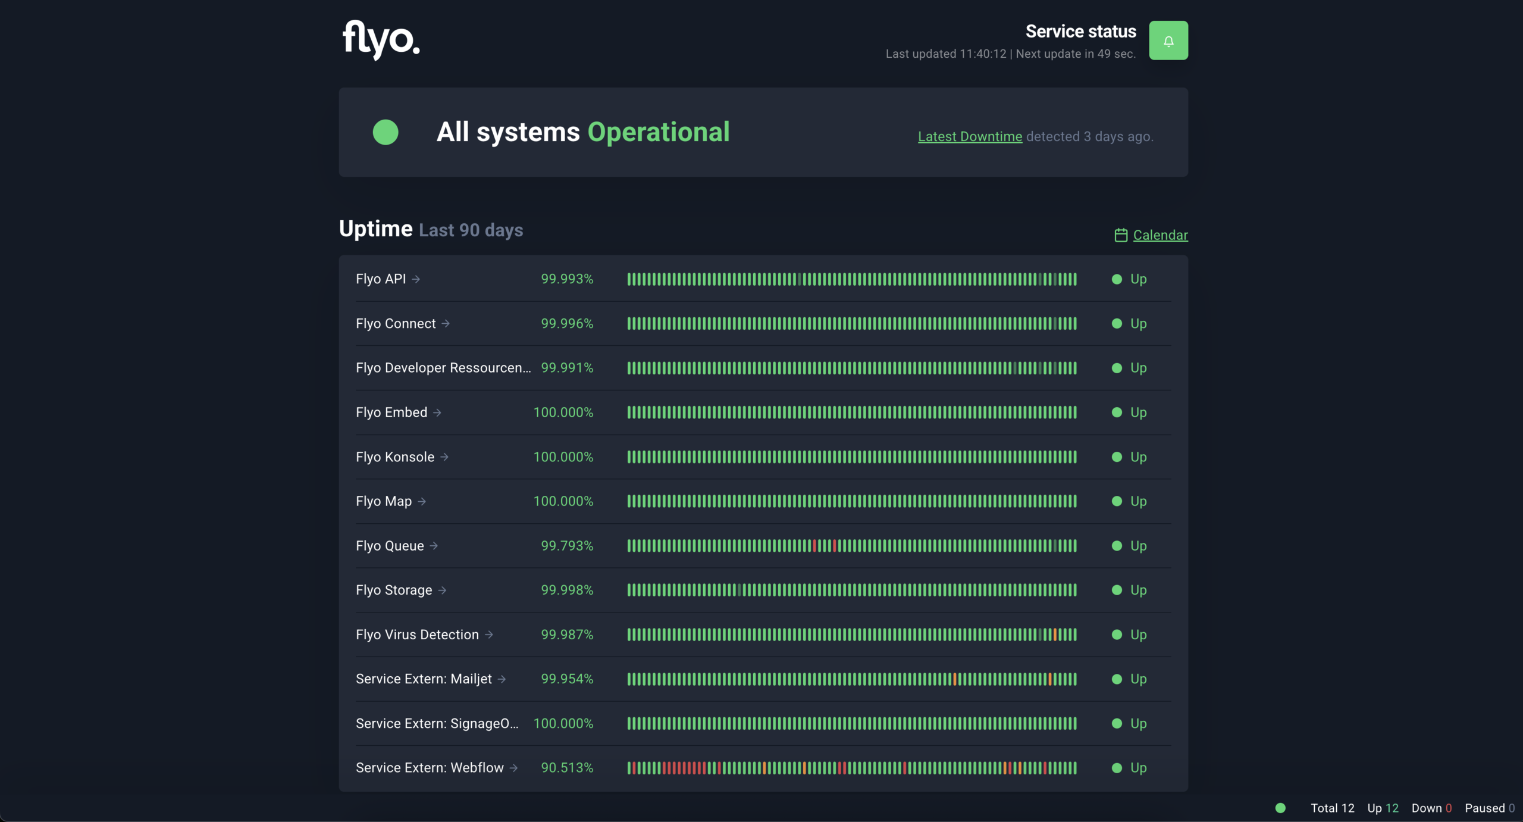Click the 'Total 12' footer counter
The width and height of the screenshot is (1523, 822).
tap(1332, 808)
